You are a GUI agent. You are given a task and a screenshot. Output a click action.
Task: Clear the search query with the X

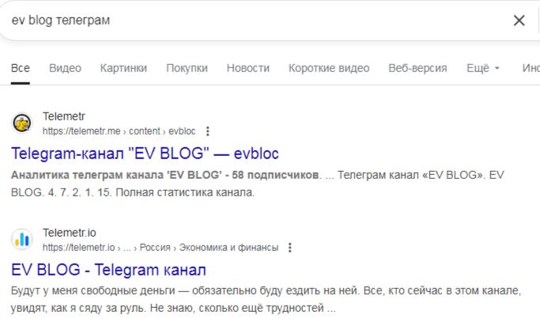click(x=519, y=21)
